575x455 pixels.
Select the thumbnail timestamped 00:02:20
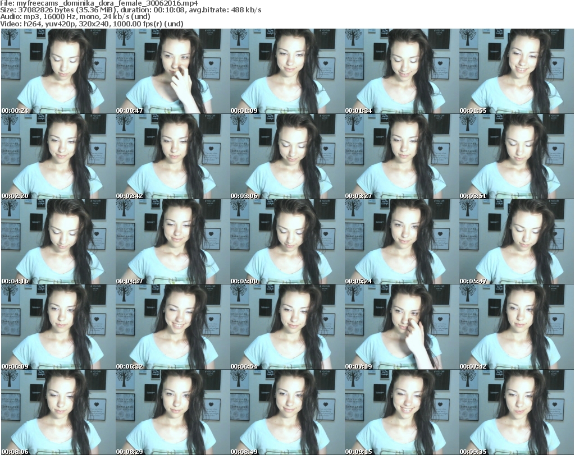tap(58, 157)
